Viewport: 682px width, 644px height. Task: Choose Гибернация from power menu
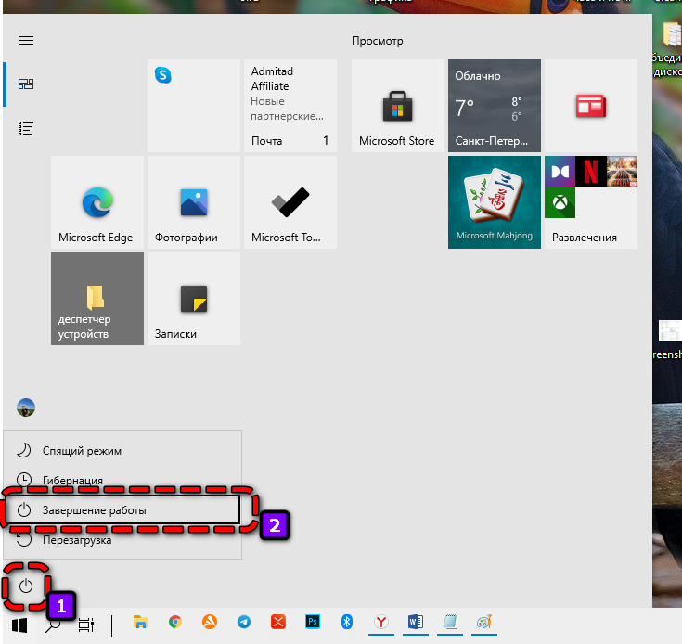pyautogui.click(x=122, y=480)
